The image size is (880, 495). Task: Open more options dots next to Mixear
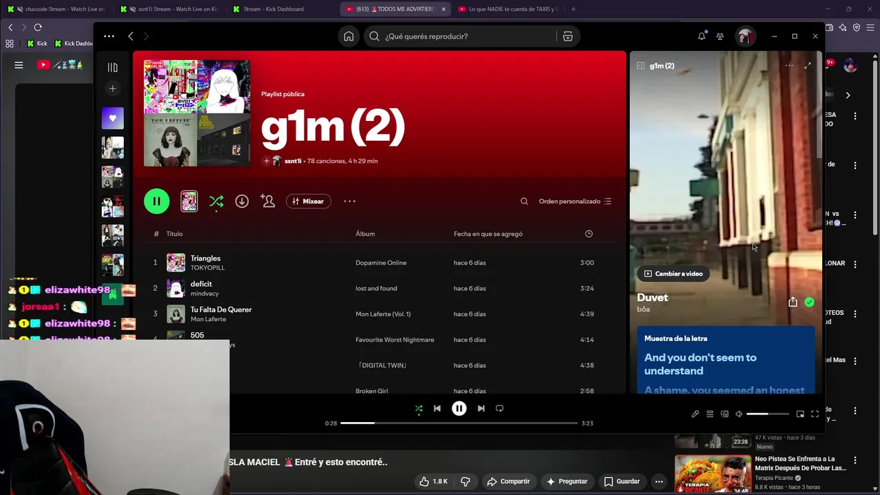[x=349, y=201]
